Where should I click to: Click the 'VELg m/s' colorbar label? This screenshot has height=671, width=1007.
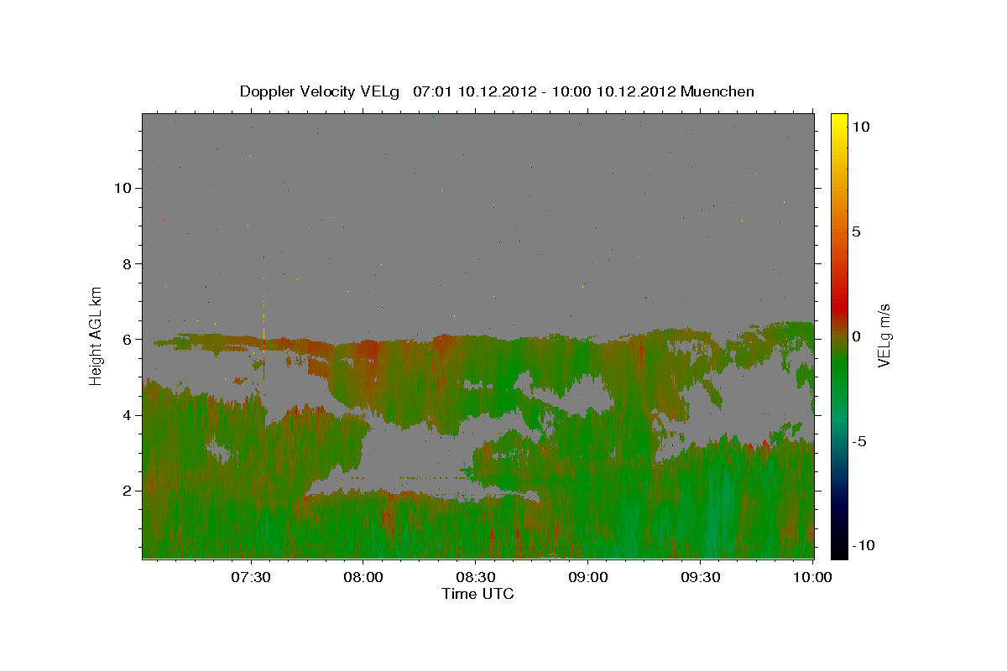click(x=884, y=335)
